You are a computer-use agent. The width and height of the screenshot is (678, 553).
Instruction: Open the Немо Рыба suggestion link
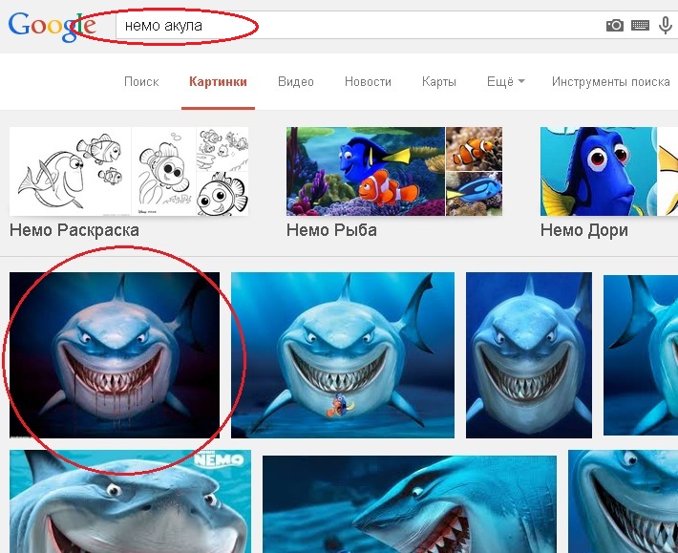point(331,230)
